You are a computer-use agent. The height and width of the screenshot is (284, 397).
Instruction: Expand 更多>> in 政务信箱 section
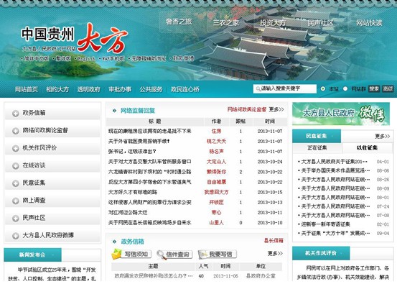[x=275, y=253]
